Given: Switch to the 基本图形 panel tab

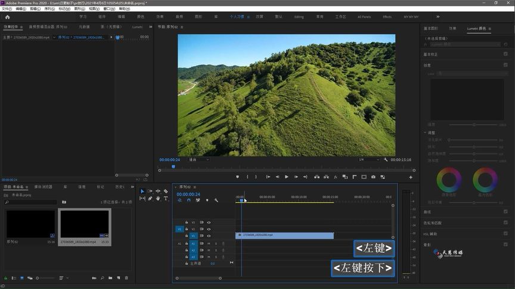Looking at the screenshot, I should pyautogui.click(x=430, y=28).
